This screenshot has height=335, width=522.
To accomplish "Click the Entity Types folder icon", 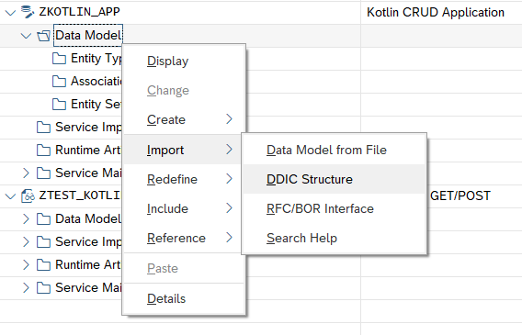I will click(x=59, y=59).
